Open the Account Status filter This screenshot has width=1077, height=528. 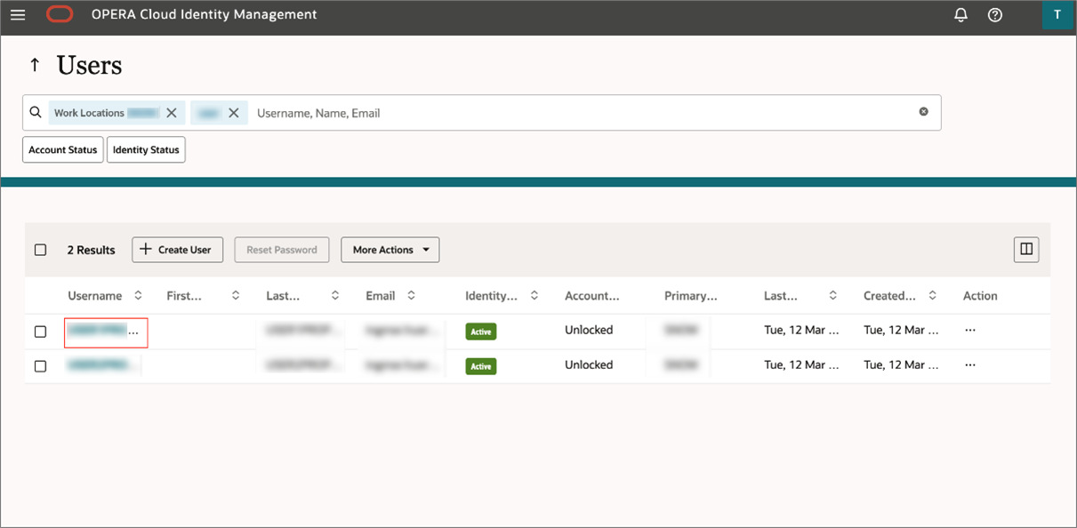click(x=63, y=150)
